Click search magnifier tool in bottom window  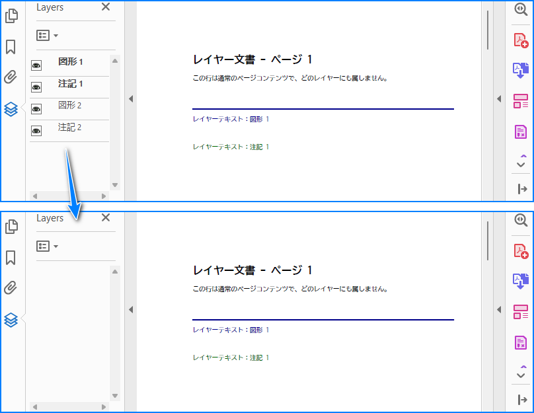521,220
